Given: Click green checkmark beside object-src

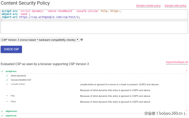Looking at the screenshot, I should coord(2,111).
